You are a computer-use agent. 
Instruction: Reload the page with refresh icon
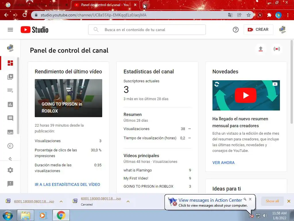(x=25, y=15)
